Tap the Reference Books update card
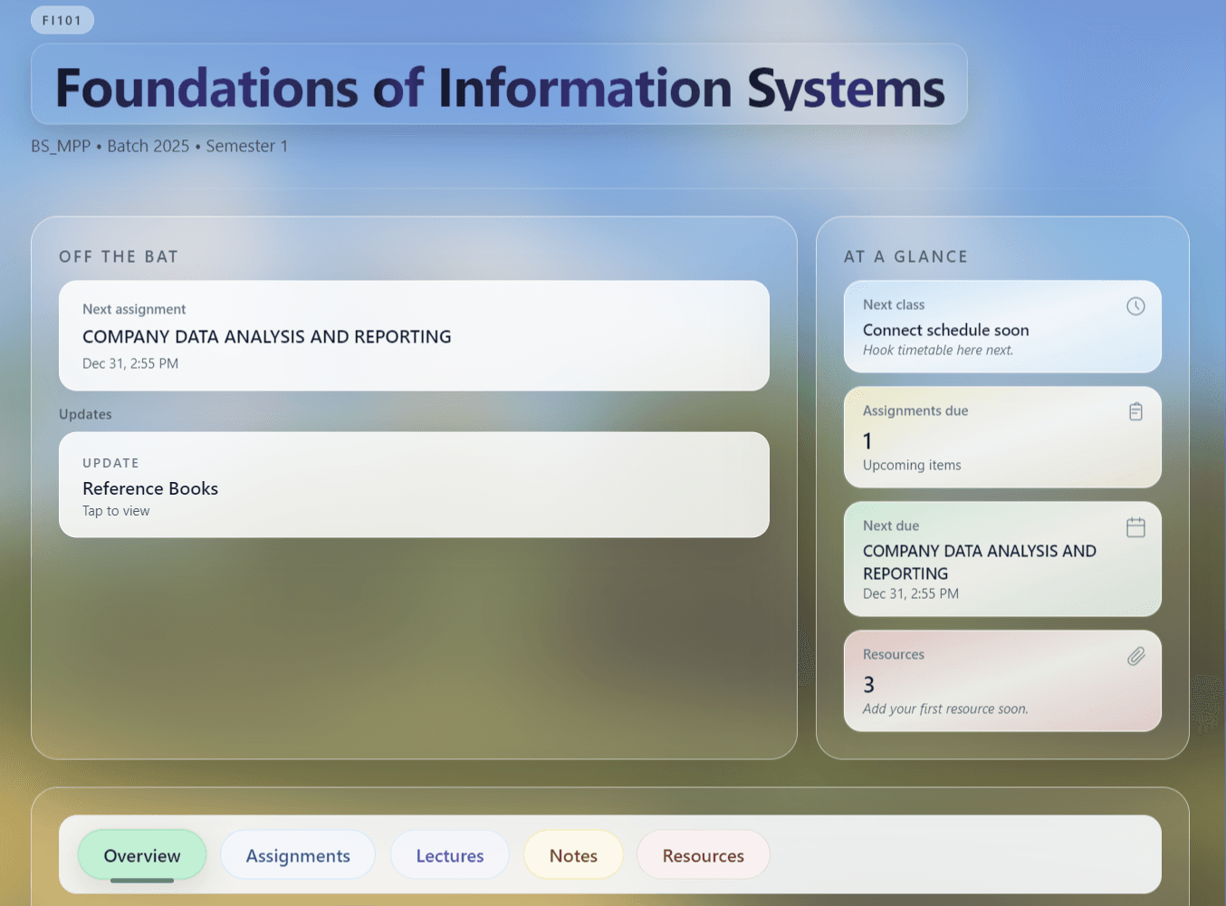1226x906 pixels. coord(414,485)
